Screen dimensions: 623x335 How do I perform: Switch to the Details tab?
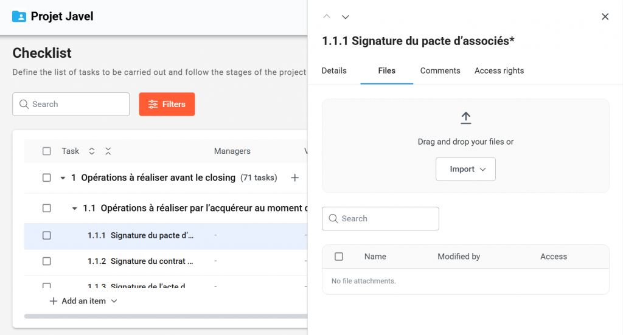(x=334, y=71)
